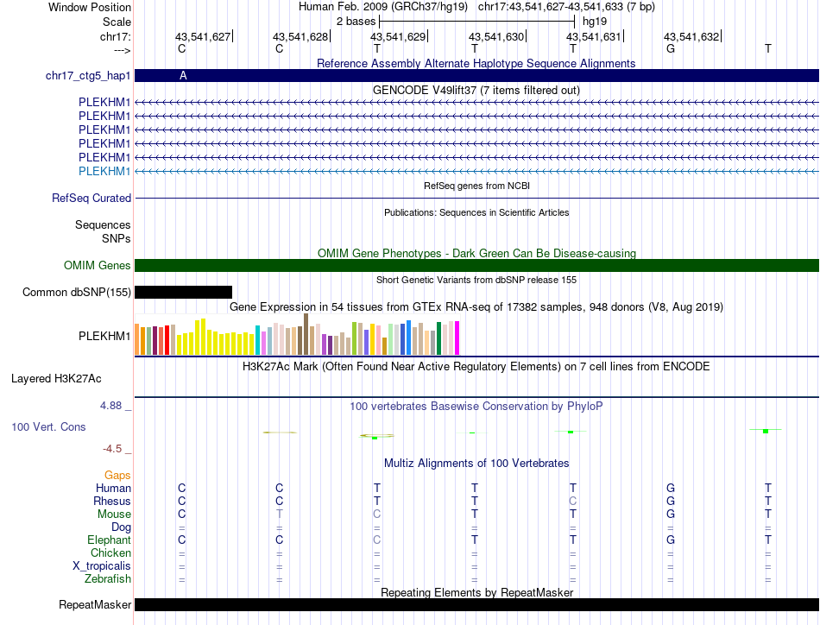Click the tall brown bar in the GTEx chart
Viewport: 820px width, 625px height.
[306, 334]
